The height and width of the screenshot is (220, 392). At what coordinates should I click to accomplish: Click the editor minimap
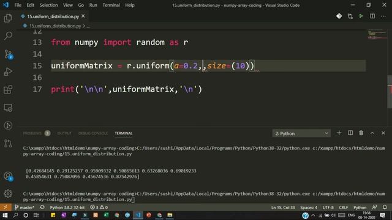pos(377,34)
